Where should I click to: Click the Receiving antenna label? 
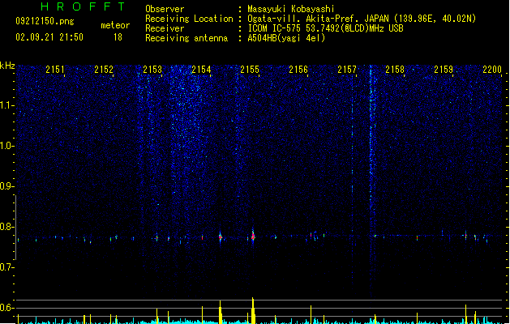point(186,38)
